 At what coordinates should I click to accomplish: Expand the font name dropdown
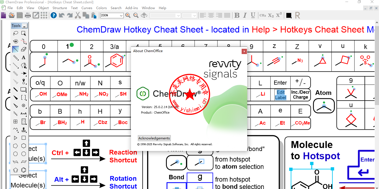pos(178,16)
